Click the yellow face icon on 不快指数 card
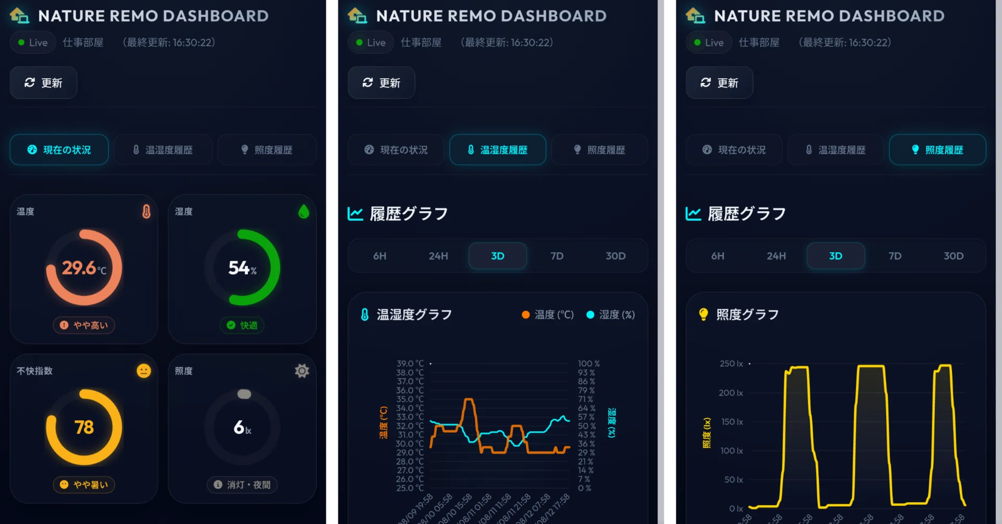The width and height of the screenshot is (1002, 524). [x=144, y=371]
